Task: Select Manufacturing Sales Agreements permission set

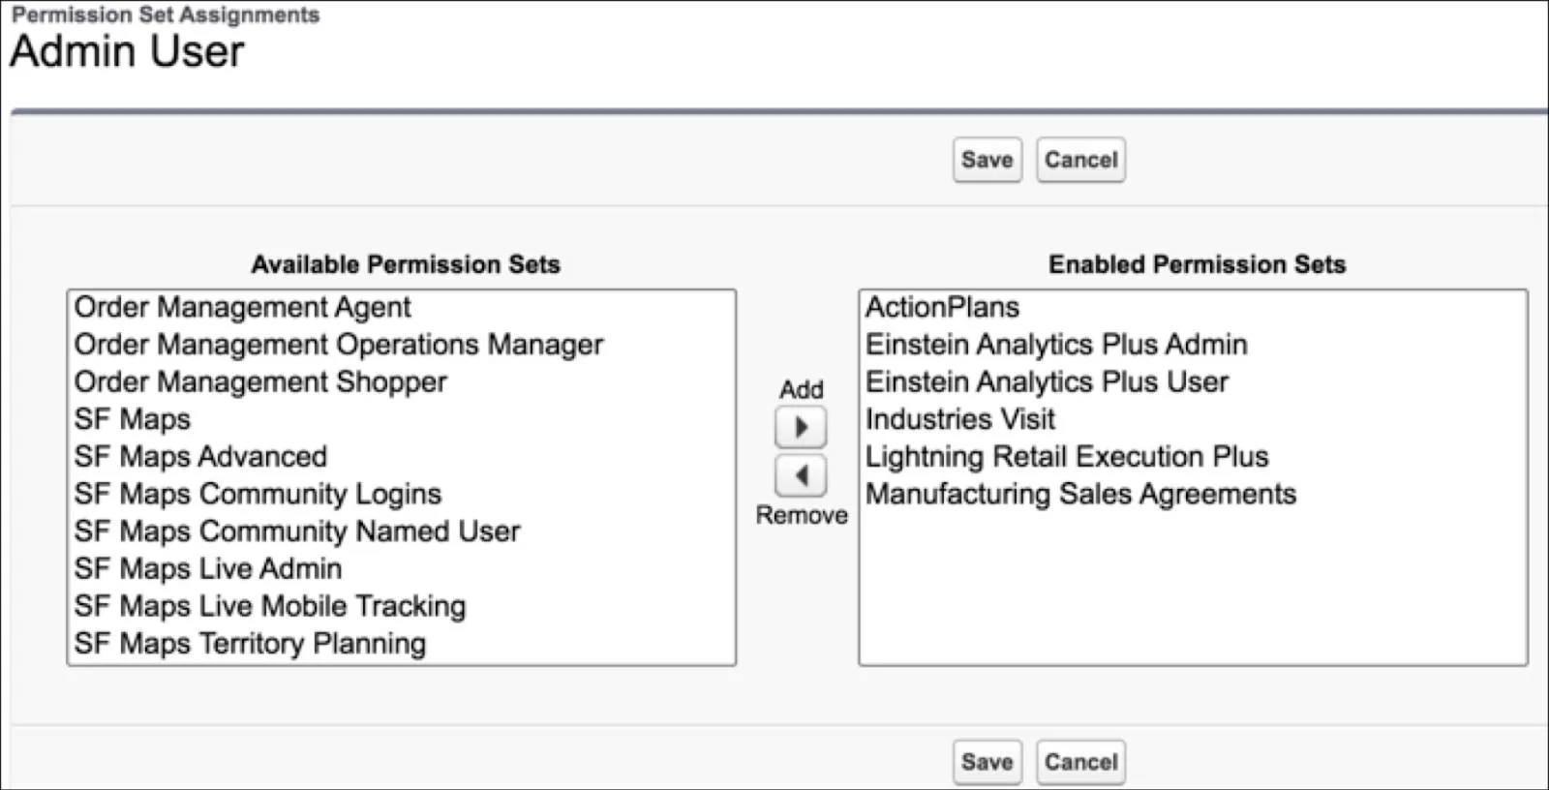Action: 1080,494
